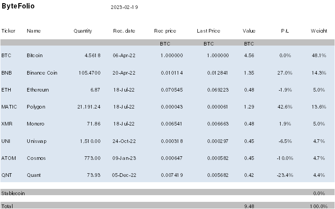Select the Ethereum name cell
335x209 pixels.
[38, 90]
